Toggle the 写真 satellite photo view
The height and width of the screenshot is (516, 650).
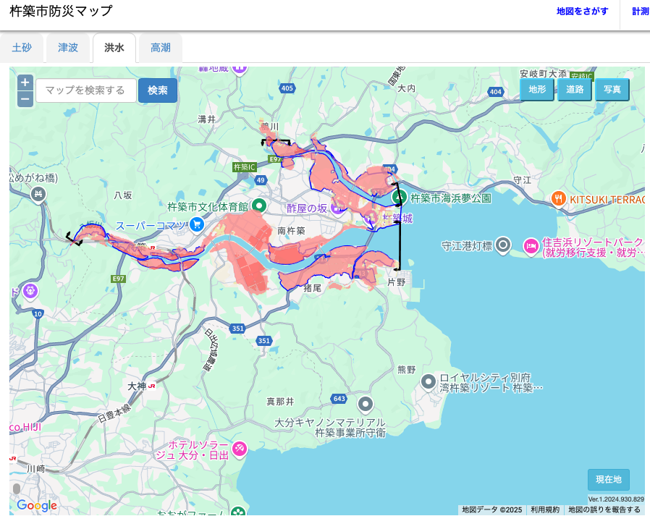tap(612, 90)
